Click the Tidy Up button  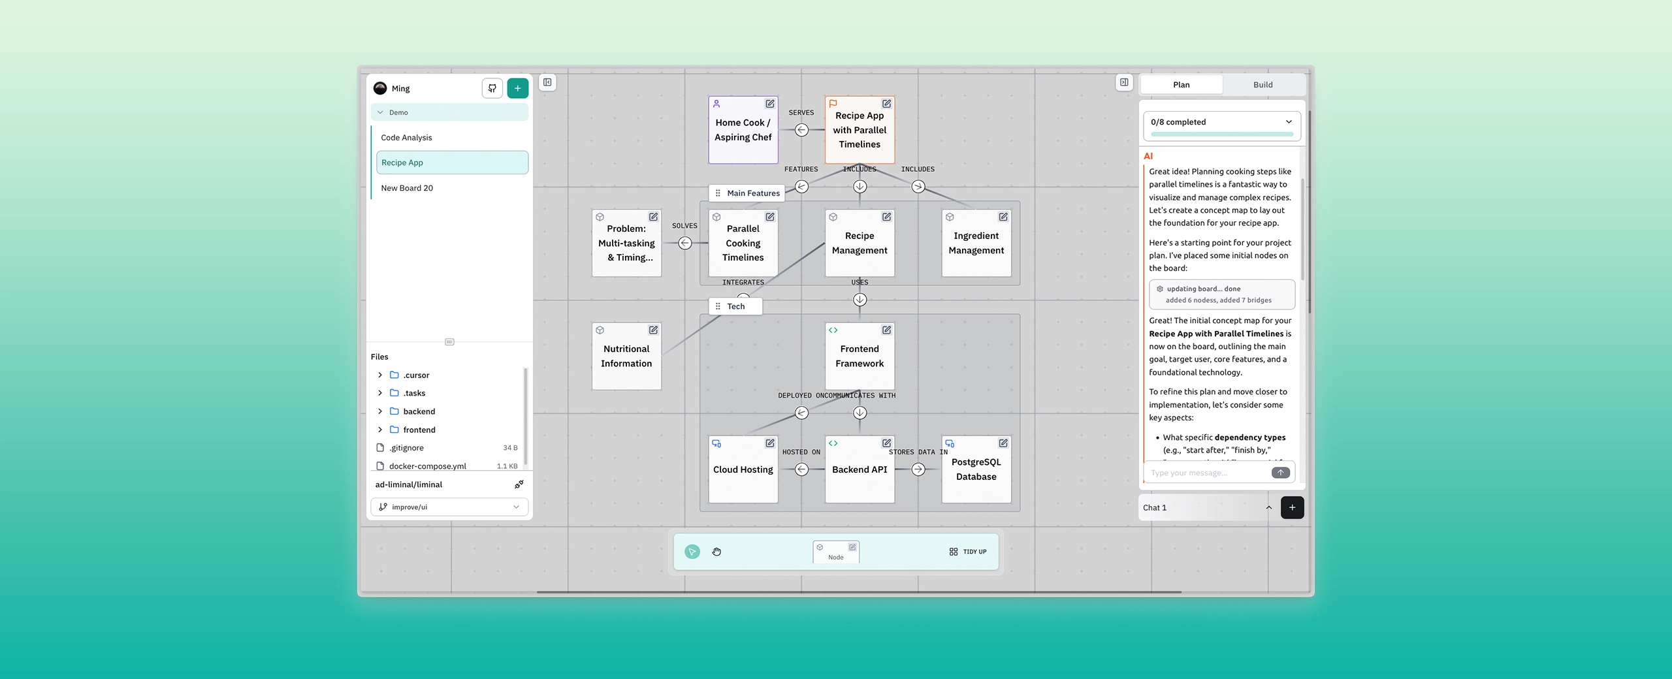tap(968, 552)
